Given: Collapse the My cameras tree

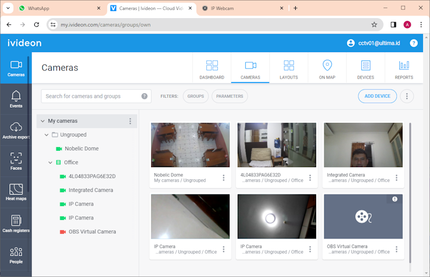Looking at the screenshot, I should (42, 121).
